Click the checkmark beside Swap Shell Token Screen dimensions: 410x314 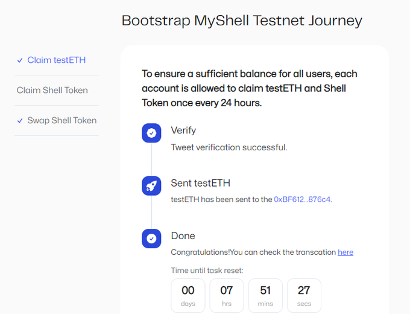tap(20, 121)
